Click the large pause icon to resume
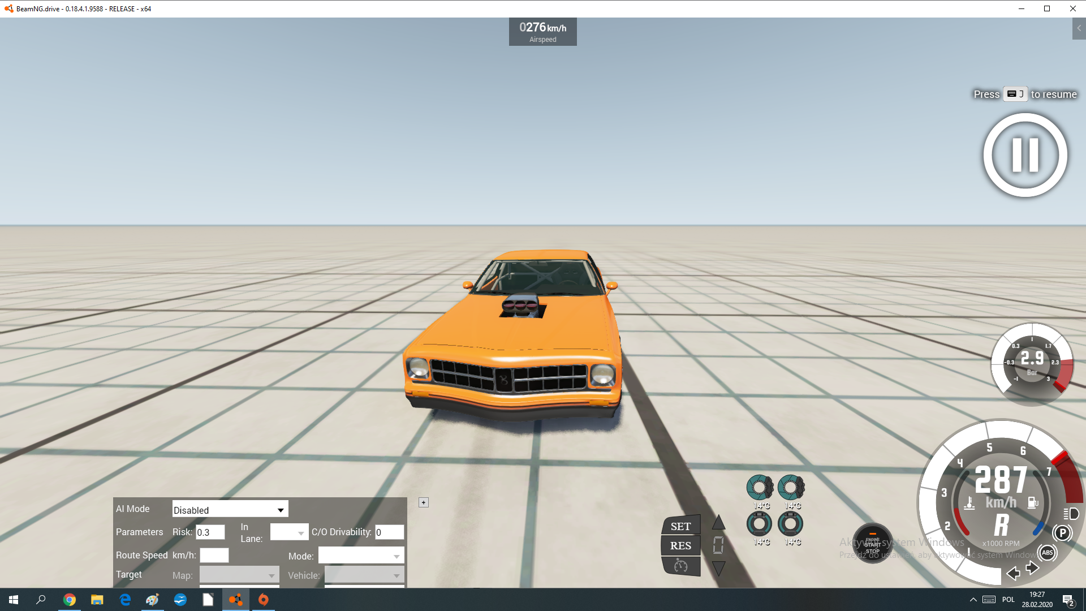1086x611 pixels. (x=1025, y=155)
